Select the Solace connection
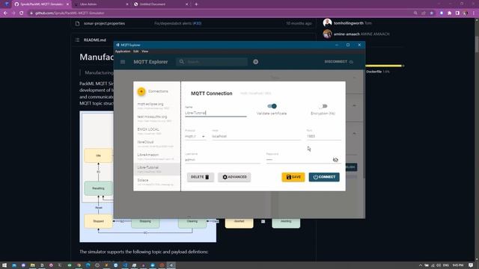Screen dimensions: 479x269 point(156,182)
